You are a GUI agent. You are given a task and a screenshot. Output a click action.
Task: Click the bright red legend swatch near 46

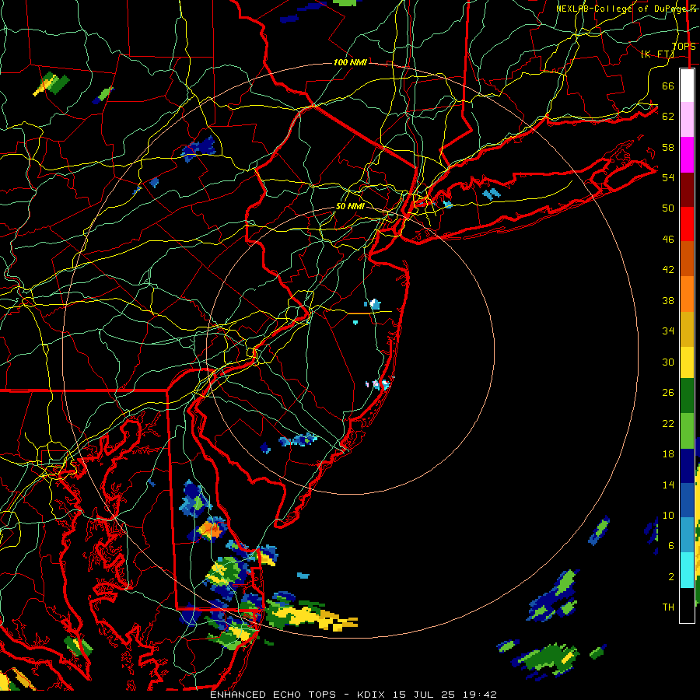pos(687,224)
